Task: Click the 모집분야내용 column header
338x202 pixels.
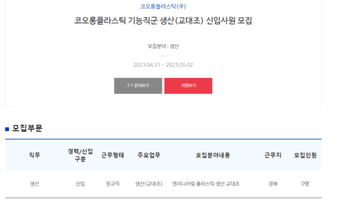Action: coord(213,155)
